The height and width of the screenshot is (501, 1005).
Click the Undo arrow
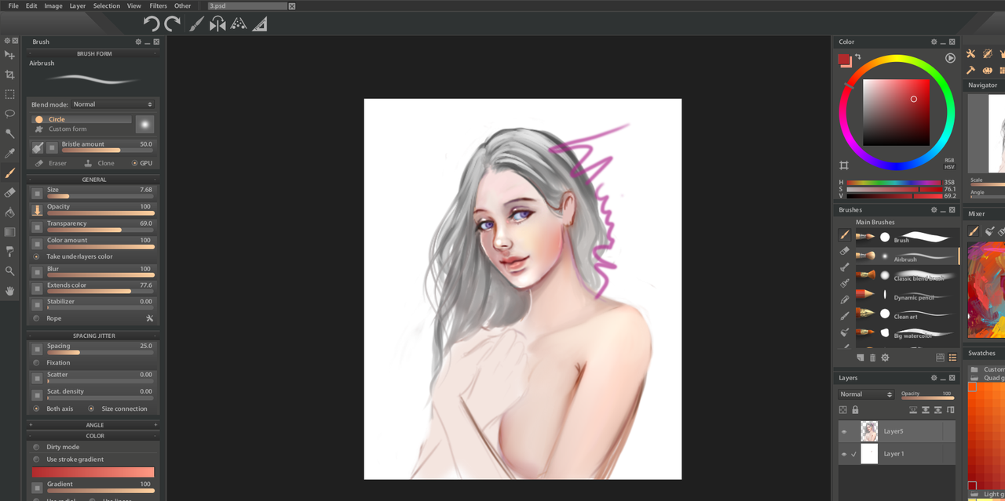coord(152,24)
